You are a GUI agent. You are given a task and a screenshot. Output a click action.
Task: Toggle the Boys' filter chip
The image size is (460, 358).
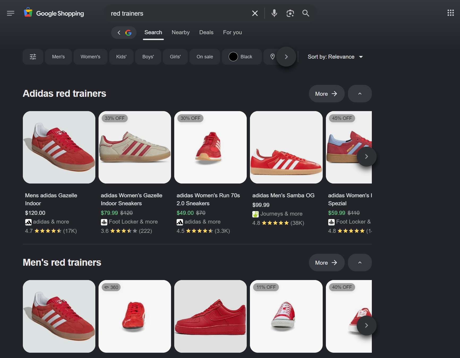click(148, 57)
